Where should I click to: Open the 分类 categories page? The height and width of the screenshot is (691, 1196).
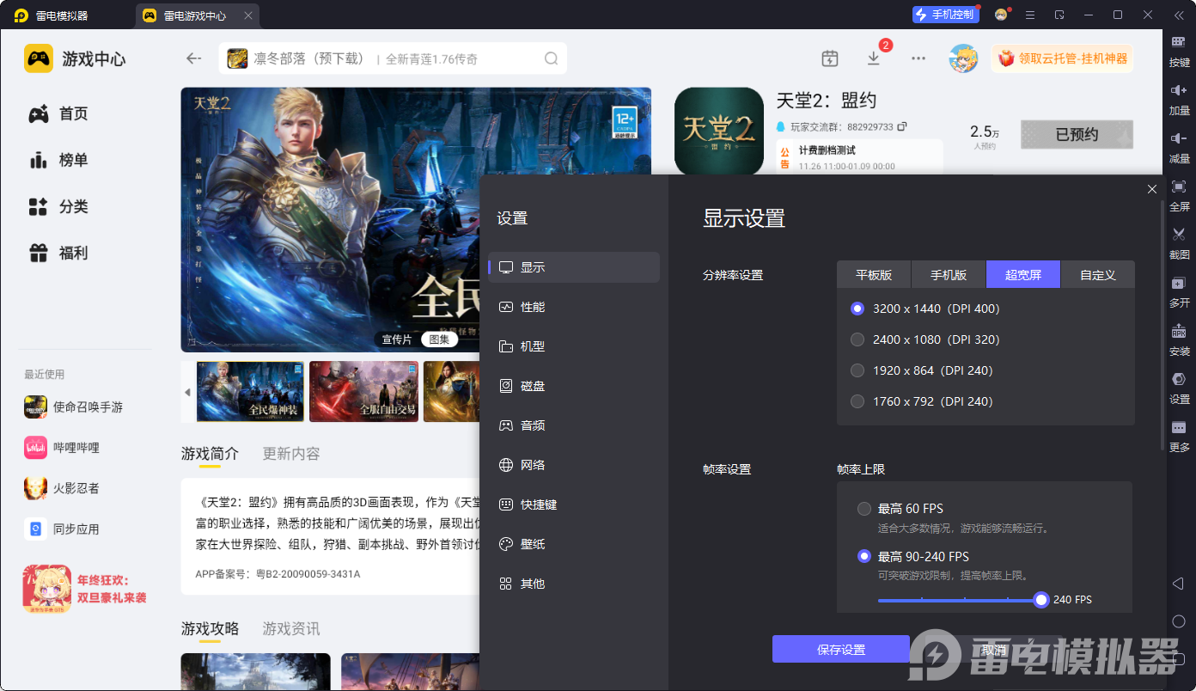click(58, 207)
